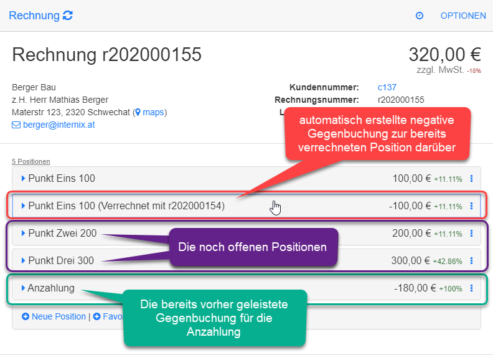Click the z.H. Herr Mathias Berger line
493x355 pixels.
tap(60, 100)
